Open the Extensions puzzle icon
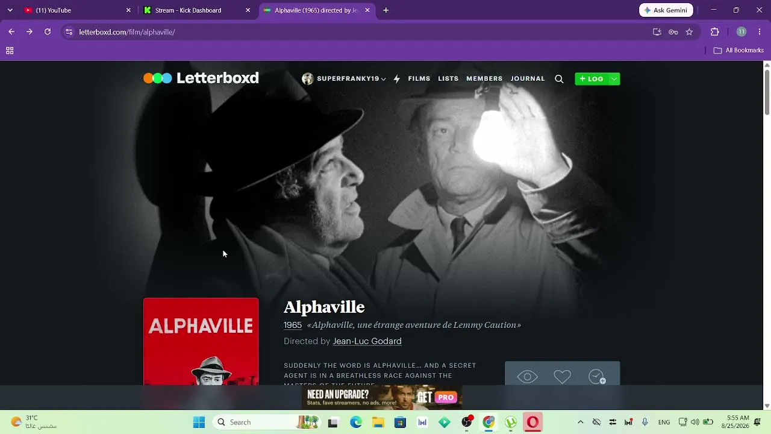 click(x=715, y=32)
